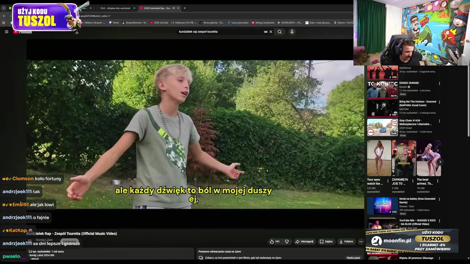Open the (356) YouTube bookmark
The height and width of the screenshot is (264, 470).
(x=159, y=23)
